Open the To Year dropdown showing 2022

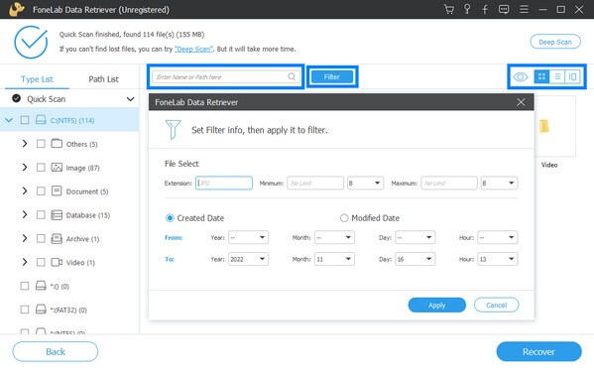(x=248, y=259)
